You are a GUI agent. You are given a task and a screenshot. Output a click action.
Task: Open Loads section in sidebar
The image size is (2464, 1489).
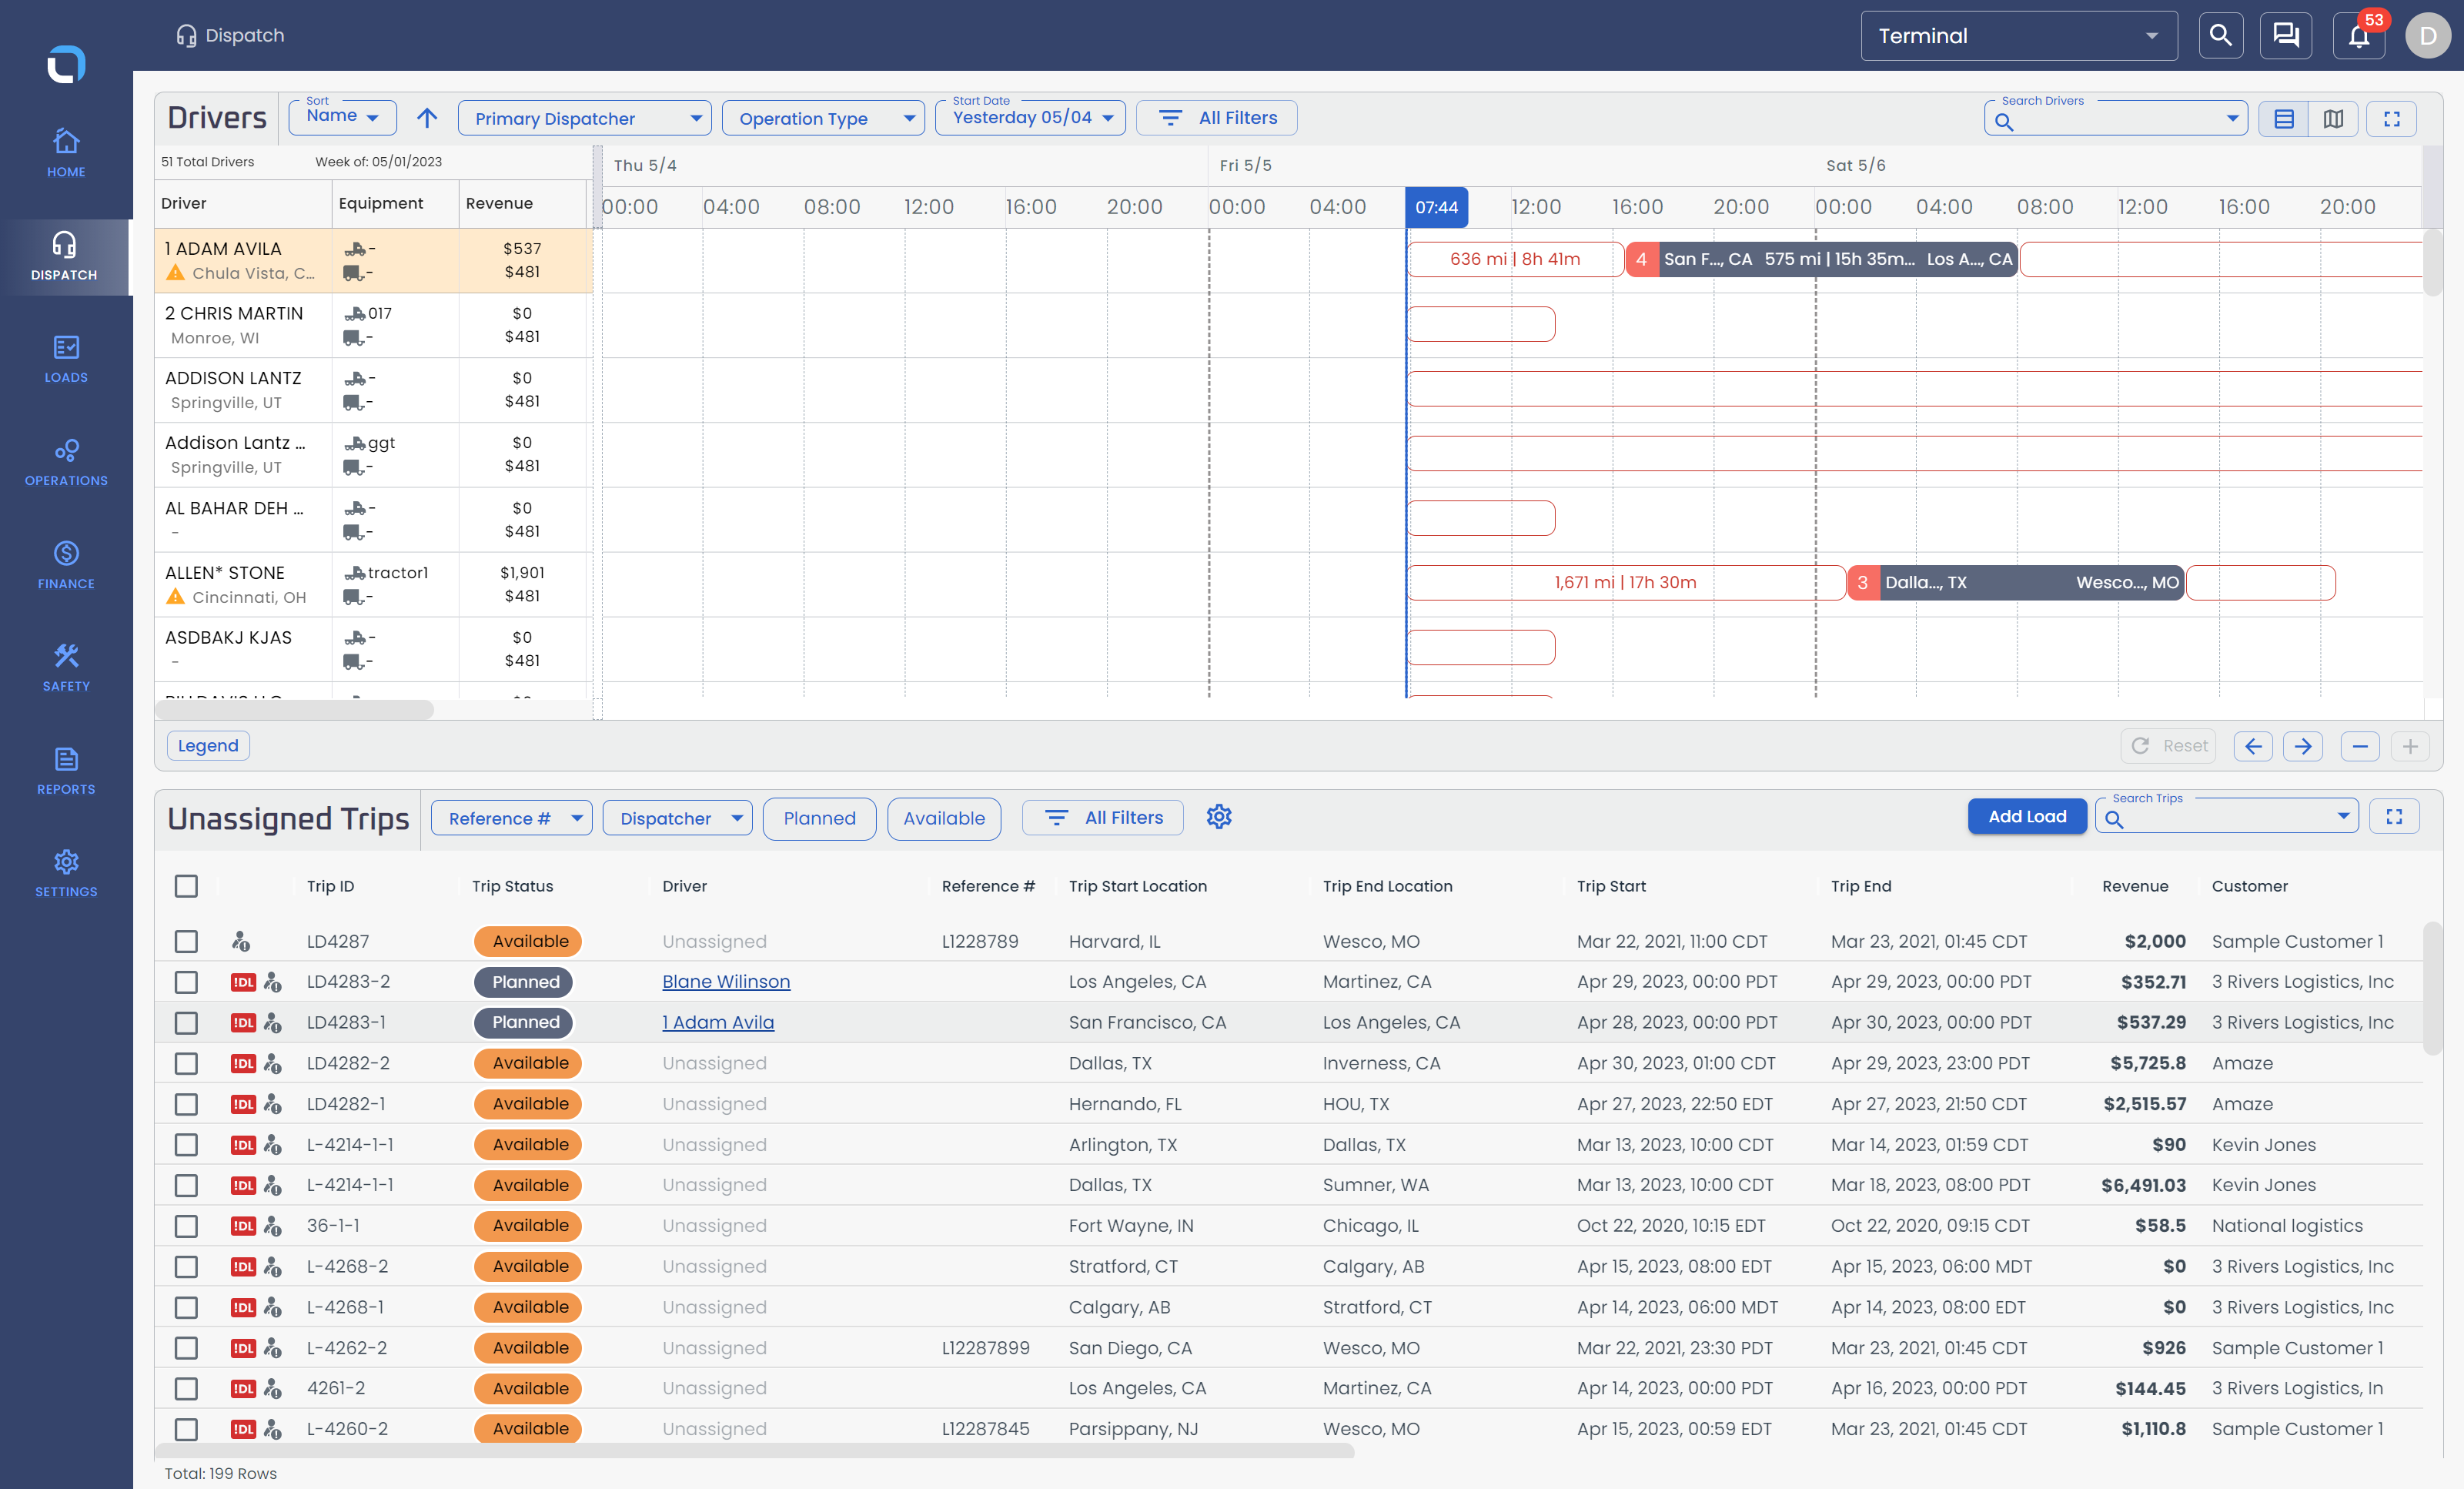66,359
